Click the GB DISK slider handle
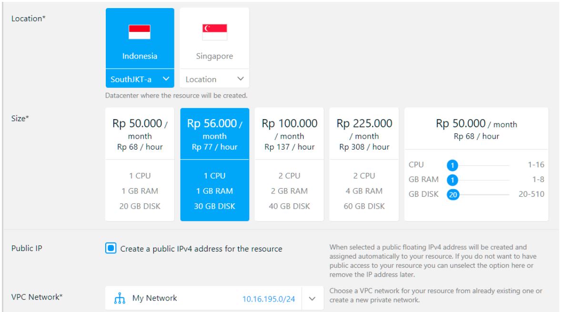 [453, 194]
